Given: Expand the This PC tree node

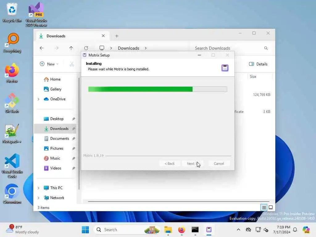Looking at the screenshot, I should 39,188.
